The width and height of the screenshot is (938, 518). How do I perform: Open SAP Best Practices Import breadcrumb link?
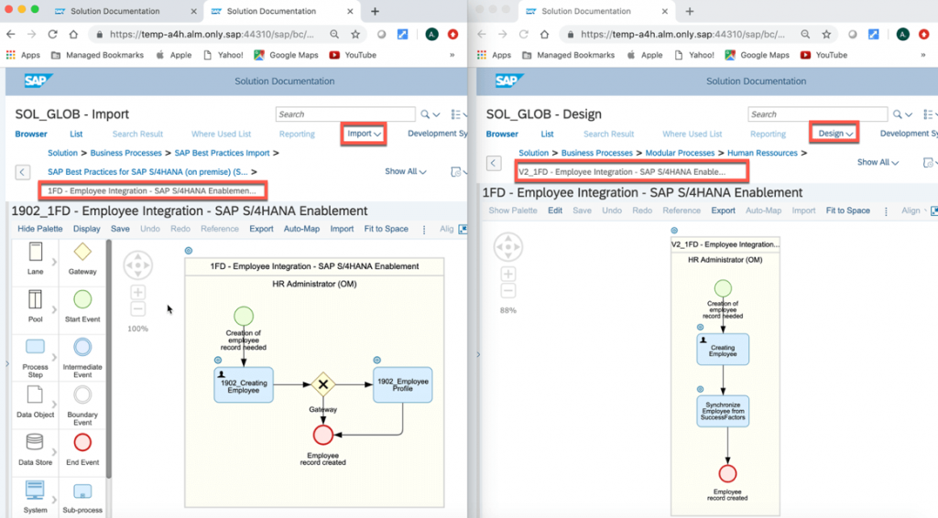point(222,153)
